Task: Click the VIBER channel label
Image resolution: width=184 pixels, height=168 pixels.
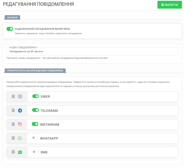Action: point(45,97)
